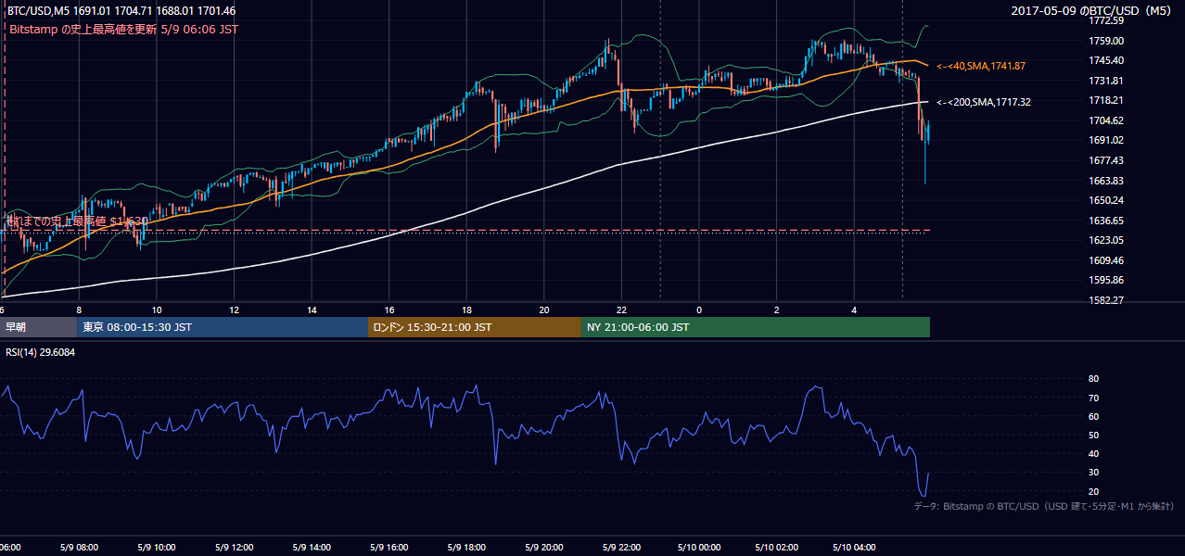
Task: Click hour label 16 on the price chart time axis
Action: [389, 310]
